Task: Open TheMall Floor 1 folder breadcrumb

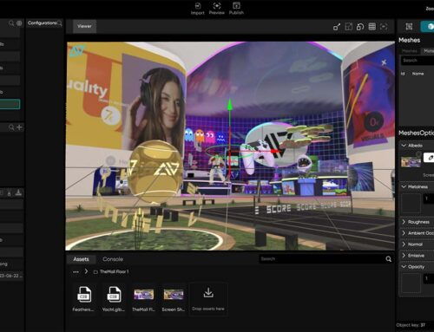Action: click(x=114, y=272)
